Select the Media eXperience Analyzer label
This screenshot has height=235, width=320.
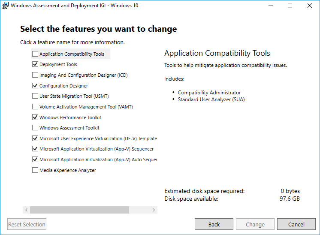pos(68,170)
